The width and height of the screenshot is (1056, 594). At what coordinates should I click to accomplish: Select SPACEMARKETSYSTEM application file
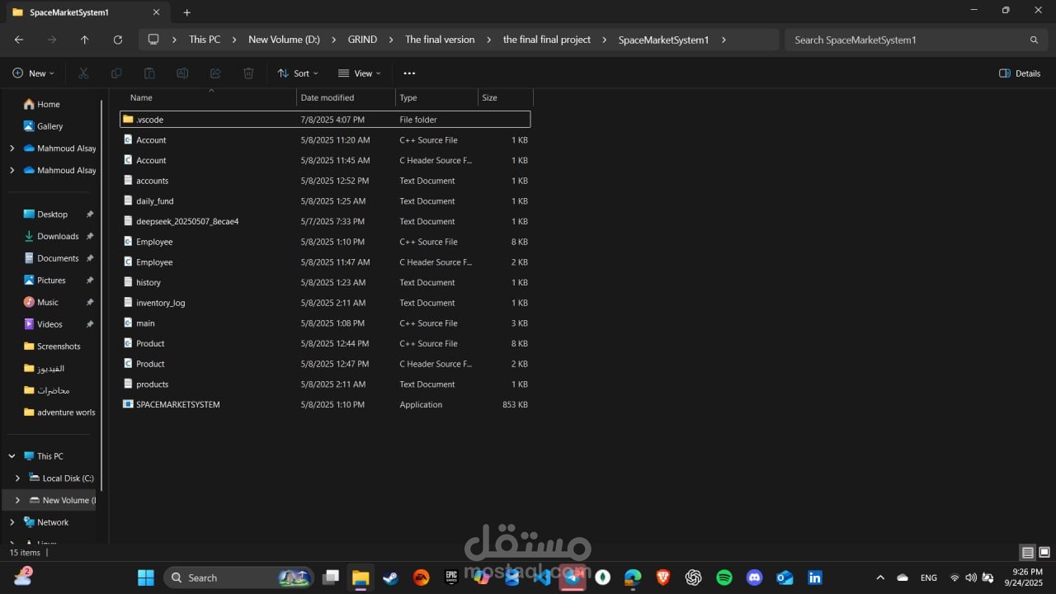(x=325, y=404)
